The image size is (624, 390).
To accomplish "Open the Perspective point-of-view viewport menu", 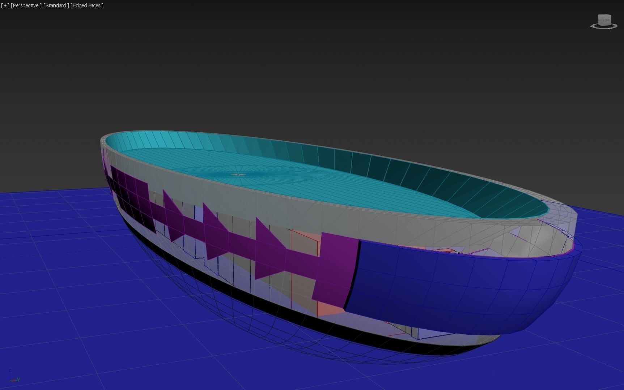I will tap(26, 5).
